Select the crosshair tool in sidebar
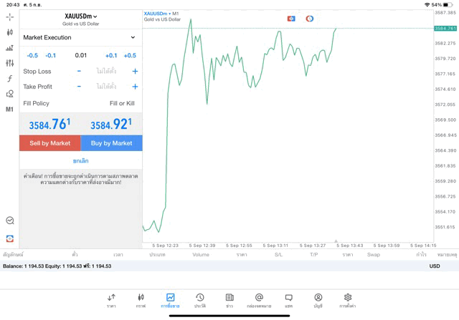 pyautogui.click(x=10, y=16)
